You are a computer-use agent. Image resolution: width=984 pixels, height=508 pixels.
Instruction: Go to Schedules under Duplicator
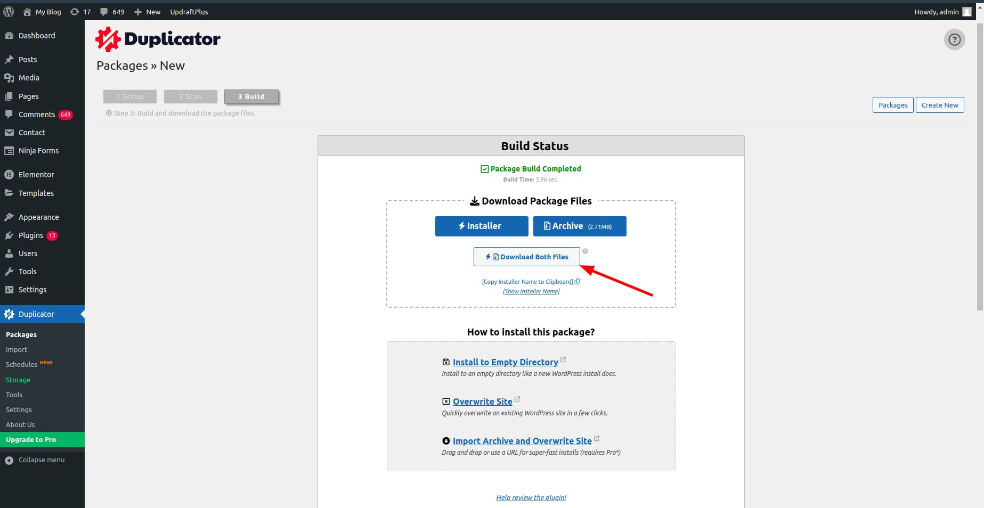coord(22,365)
